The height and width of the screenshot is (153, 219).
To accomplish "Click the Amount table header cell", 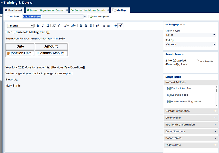I will [51, 46].
